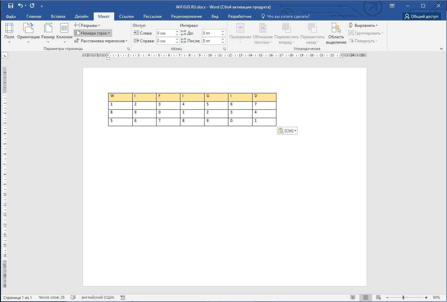Click the После spacing after field

[x=211, y=41]
